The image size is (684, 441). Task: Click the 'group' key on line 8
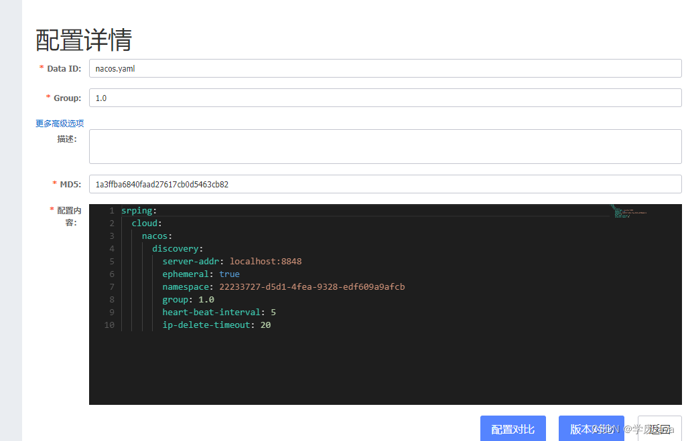click(x=175, y=299)
